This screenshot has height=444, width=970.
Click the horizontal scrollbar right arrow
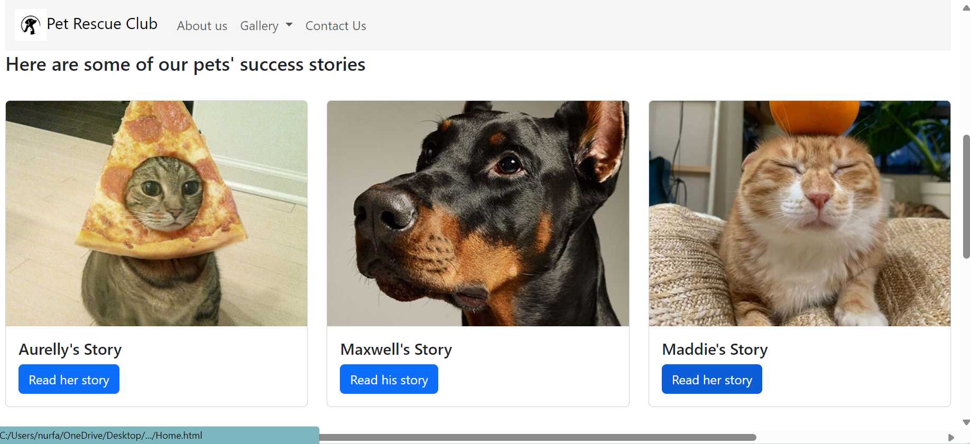click(951, 438)
